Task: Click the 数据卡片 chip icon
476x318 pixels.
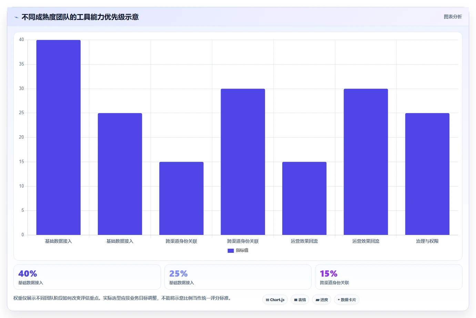Action: 339,300
